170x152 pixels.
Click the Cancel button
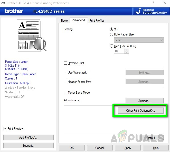pos(100,148)
